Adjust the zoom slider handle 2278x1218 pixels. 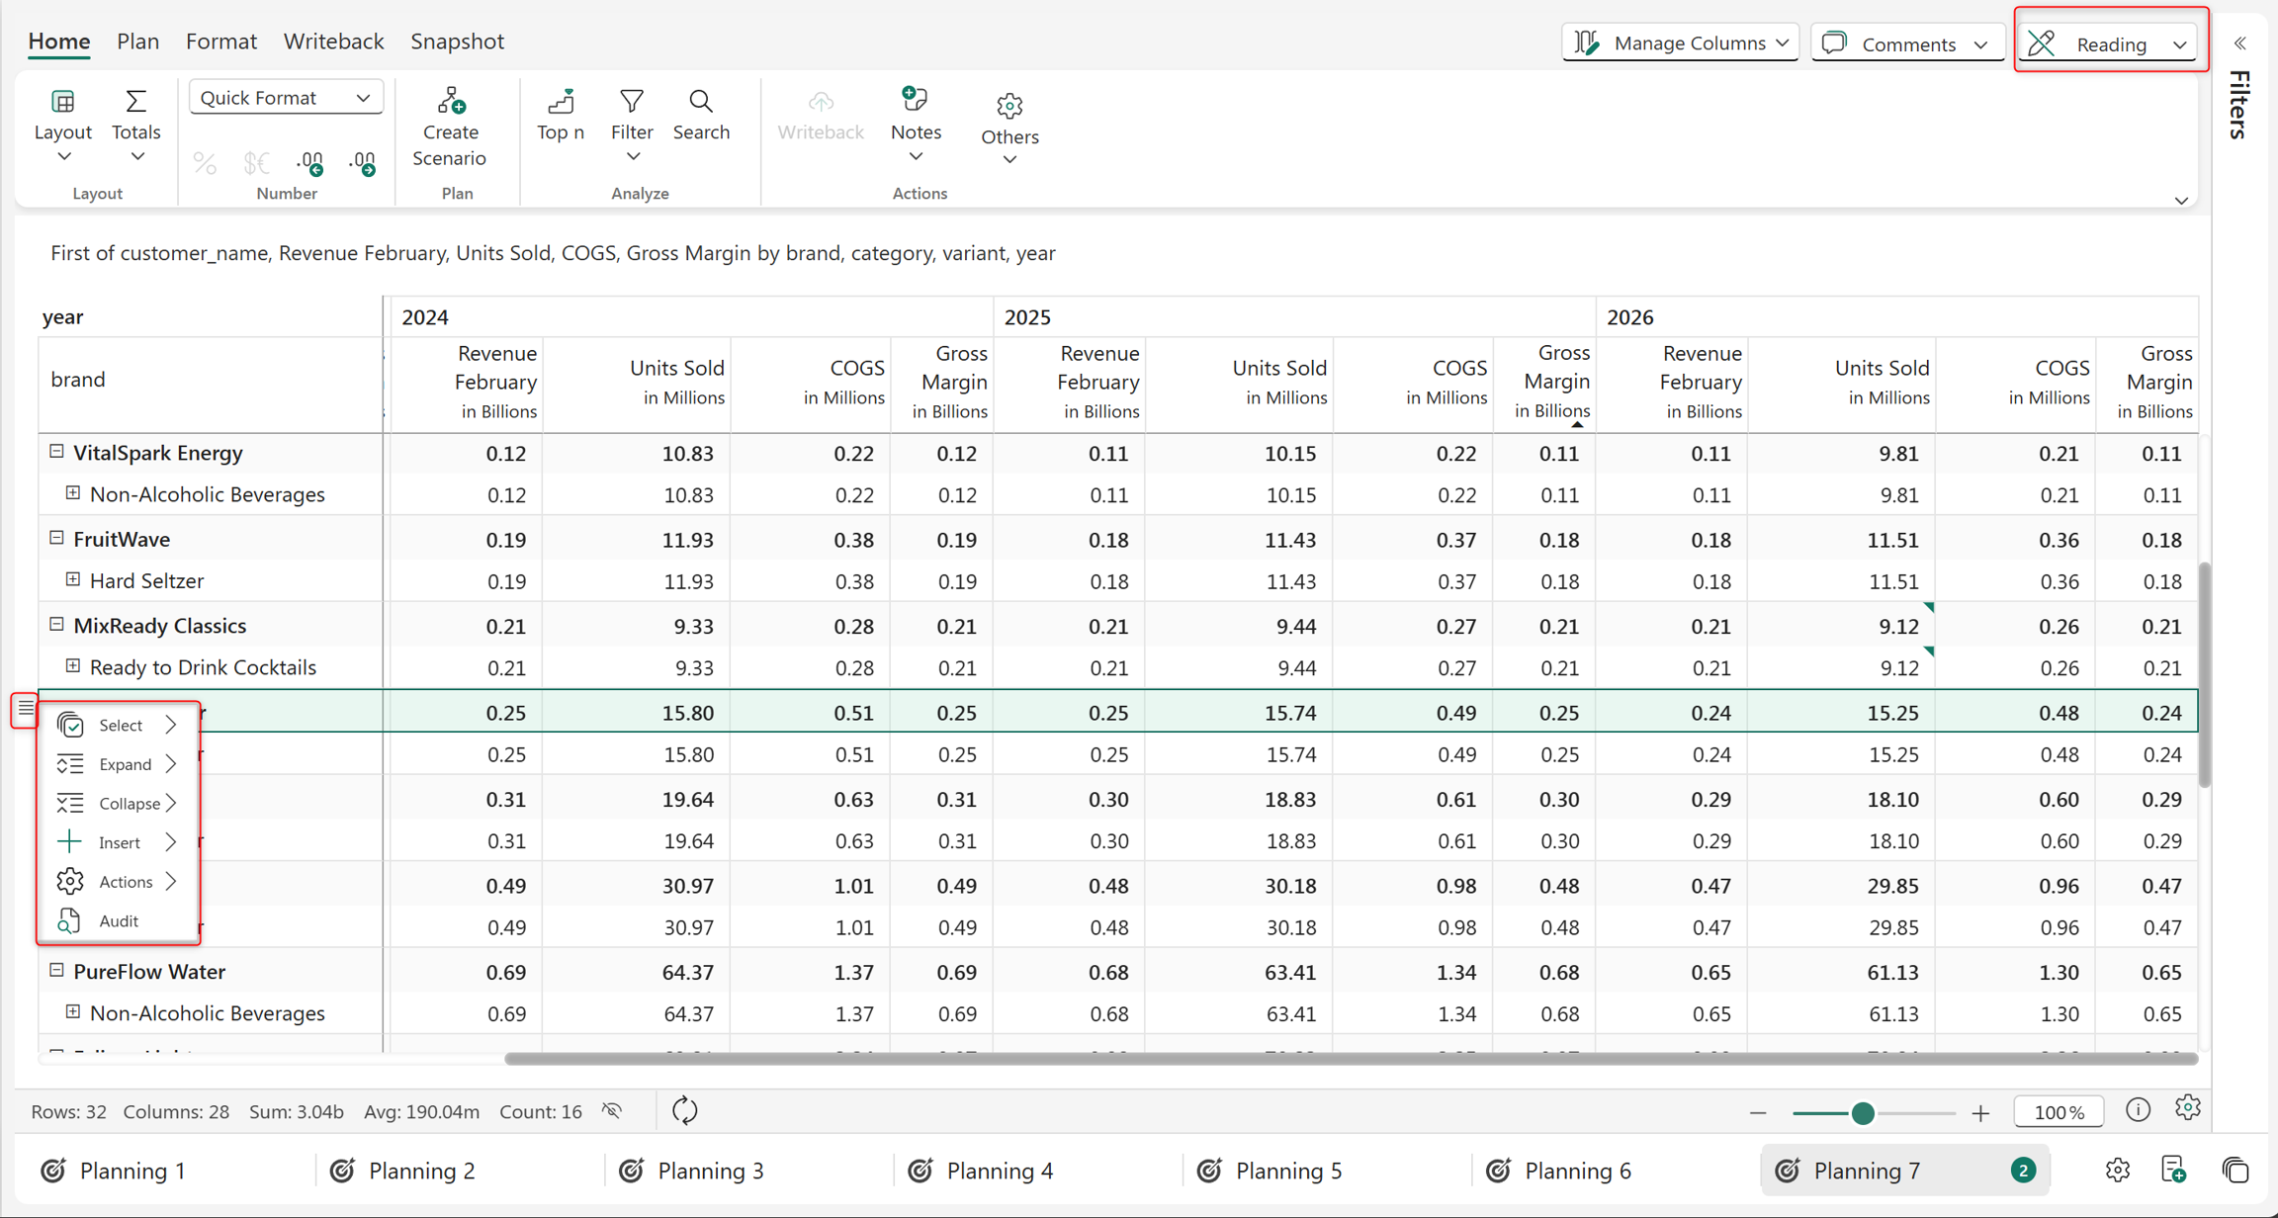[1863, 1113]
